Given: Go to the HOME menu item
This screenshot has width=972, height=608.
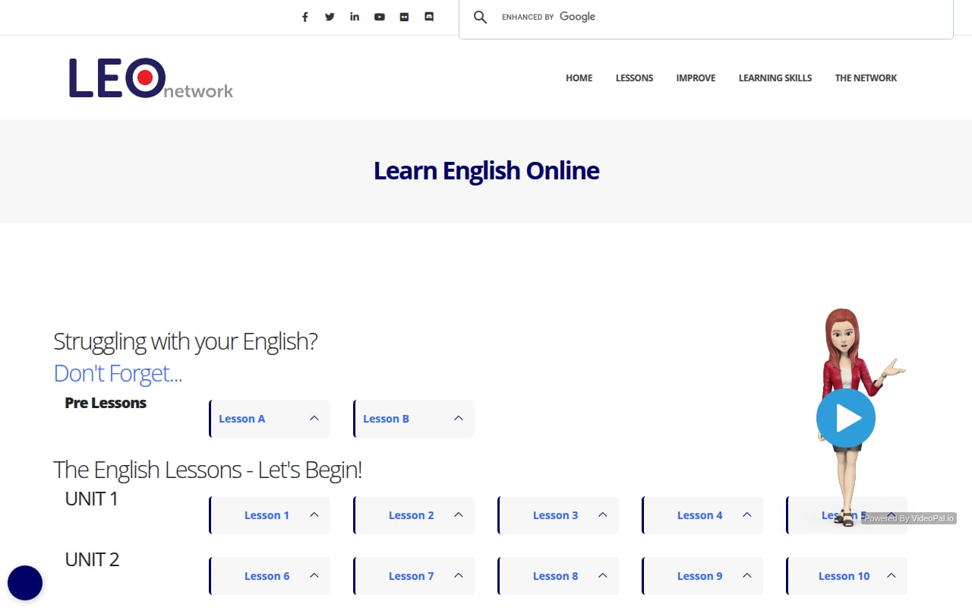Looking at the screenshot, I should tap(579, 78).
